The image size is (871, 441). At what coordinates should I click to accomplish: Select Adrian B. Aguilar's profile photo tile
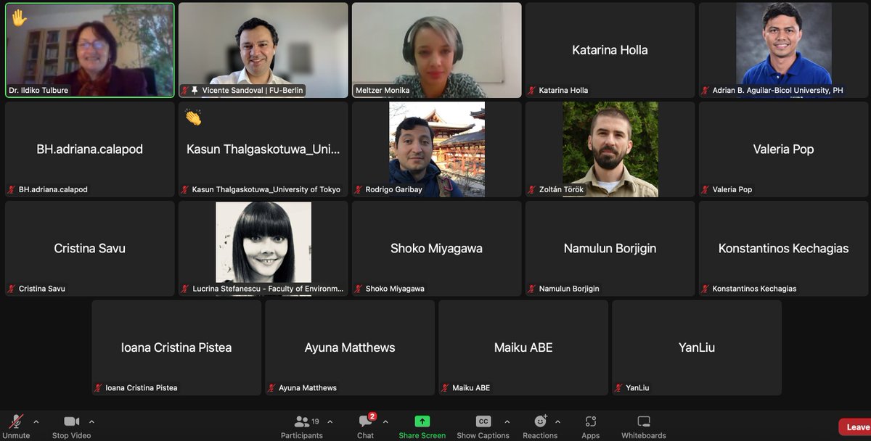(x=784, y=50)
